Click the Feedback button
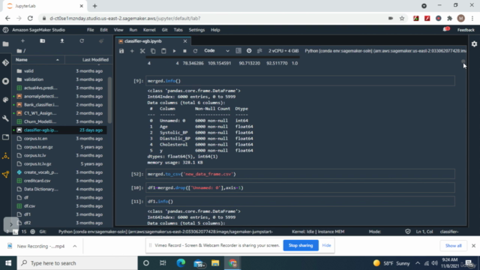The height and width of the screenshot is (270, 480). tap(466, 30)
